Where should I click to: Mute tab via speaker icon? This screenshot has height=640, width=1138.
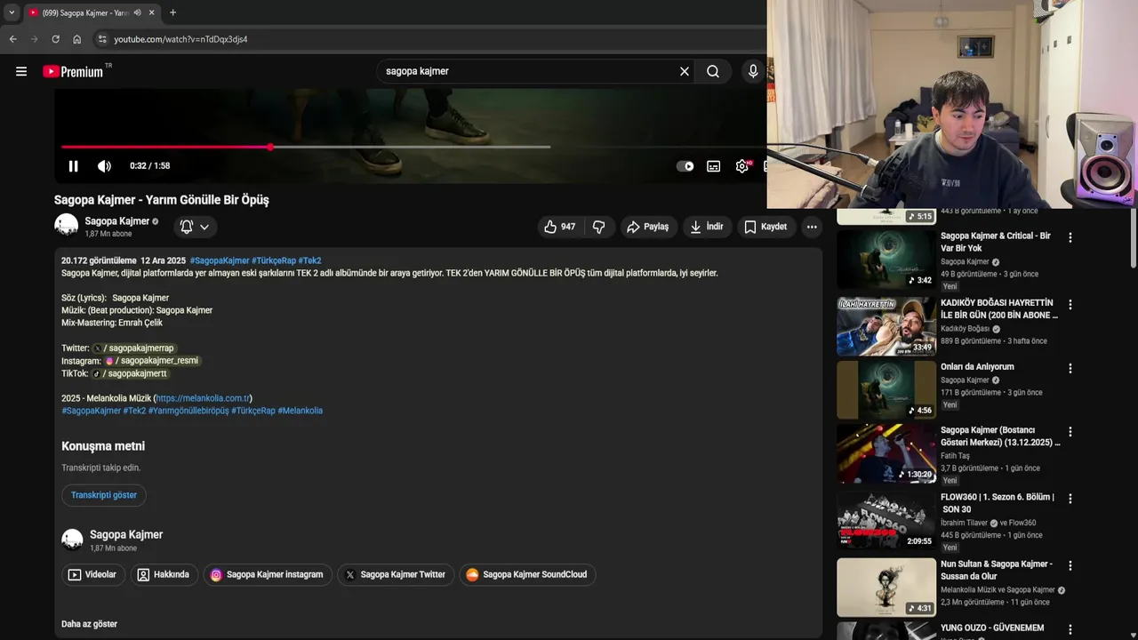click(137, 12)
